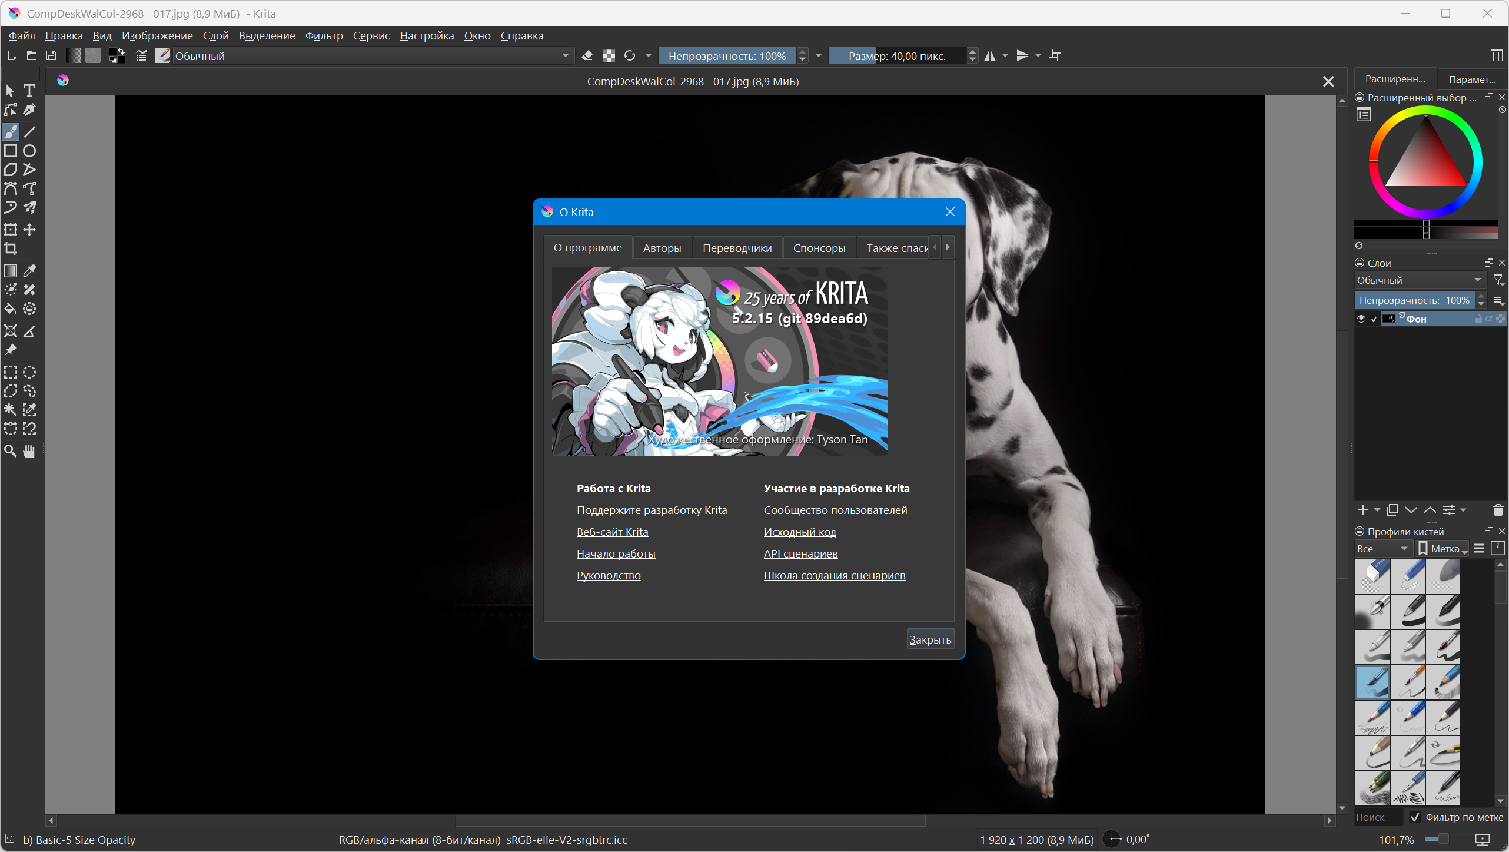The image size is (1509, 852).
Task: Open the Веб-сайт Krita link
Action: point(612,532)
